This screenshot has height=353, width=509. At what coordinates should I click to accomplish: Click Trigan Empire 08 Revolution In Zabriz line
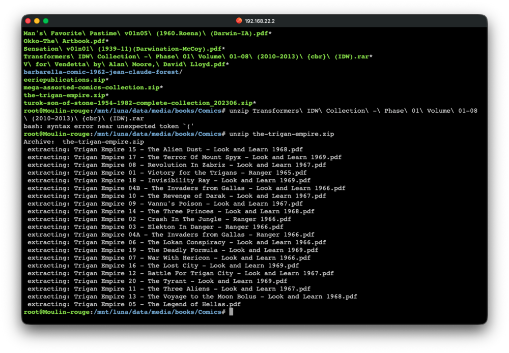click(177, 165)
